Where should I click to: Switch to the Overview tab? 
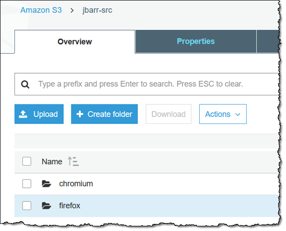pos(75,42)
